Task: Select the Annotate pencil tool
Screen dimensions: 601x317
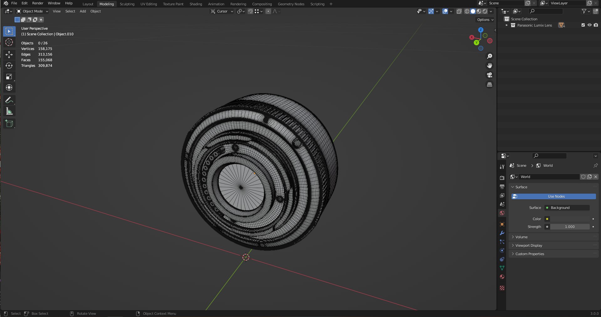Action: [9, 100]
